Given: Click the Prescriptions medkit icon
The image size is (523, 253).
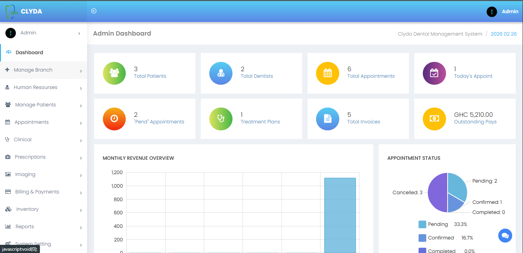Looking at the screenshot, I should (8, 157).
